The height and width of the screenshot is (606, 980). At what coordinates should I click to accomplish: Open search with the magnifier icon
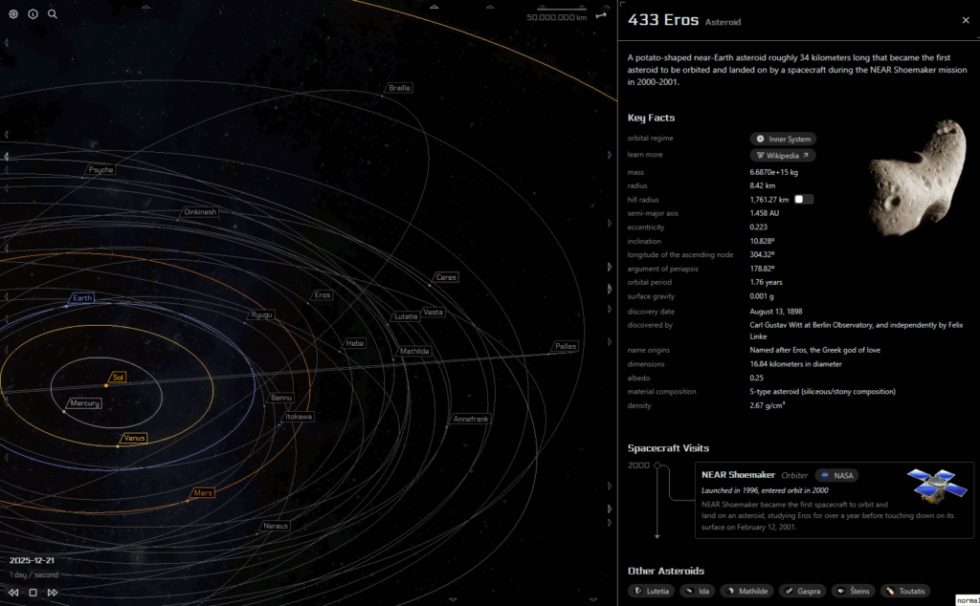(x=53, y=13)
